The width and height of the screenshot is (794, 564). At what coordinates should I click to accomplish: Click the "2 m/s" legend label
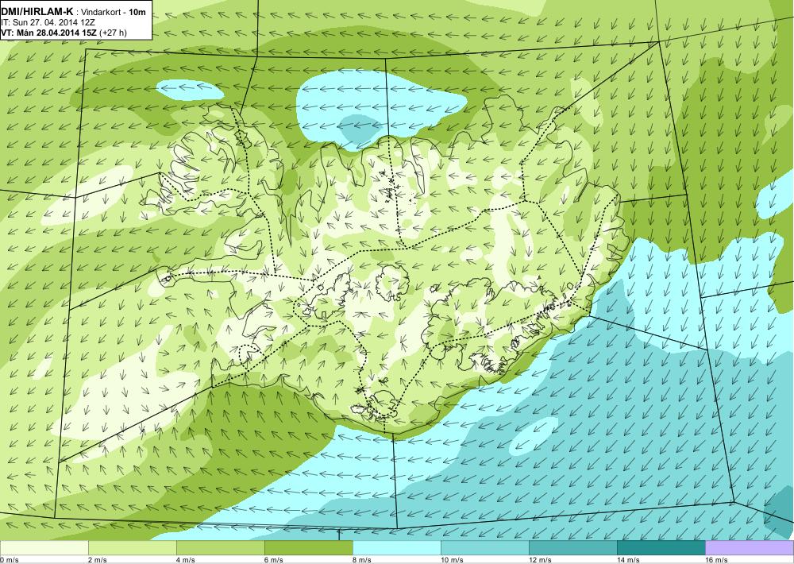point(98,560)
